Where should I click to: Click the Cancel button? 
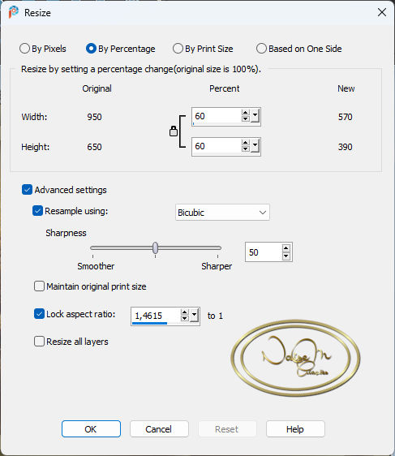tap(159, 428)
